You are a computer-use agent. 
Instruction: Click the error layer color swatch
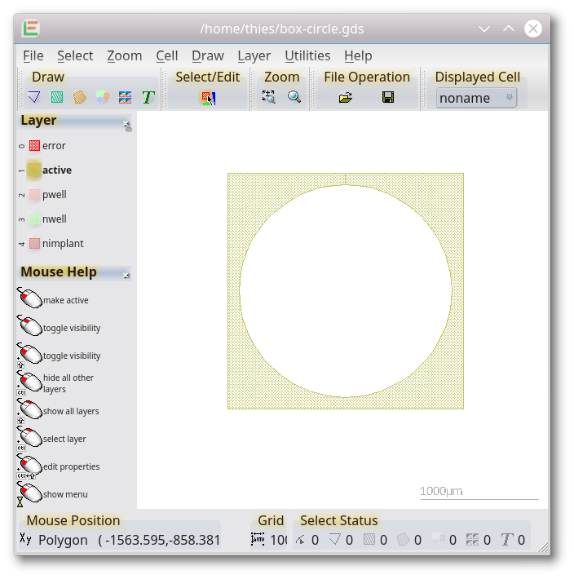(34, 146)
